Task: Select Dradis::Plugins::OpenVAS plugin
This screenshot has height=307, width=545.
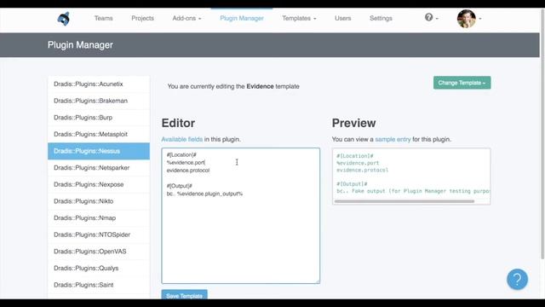Action: [x=99, y=252]
